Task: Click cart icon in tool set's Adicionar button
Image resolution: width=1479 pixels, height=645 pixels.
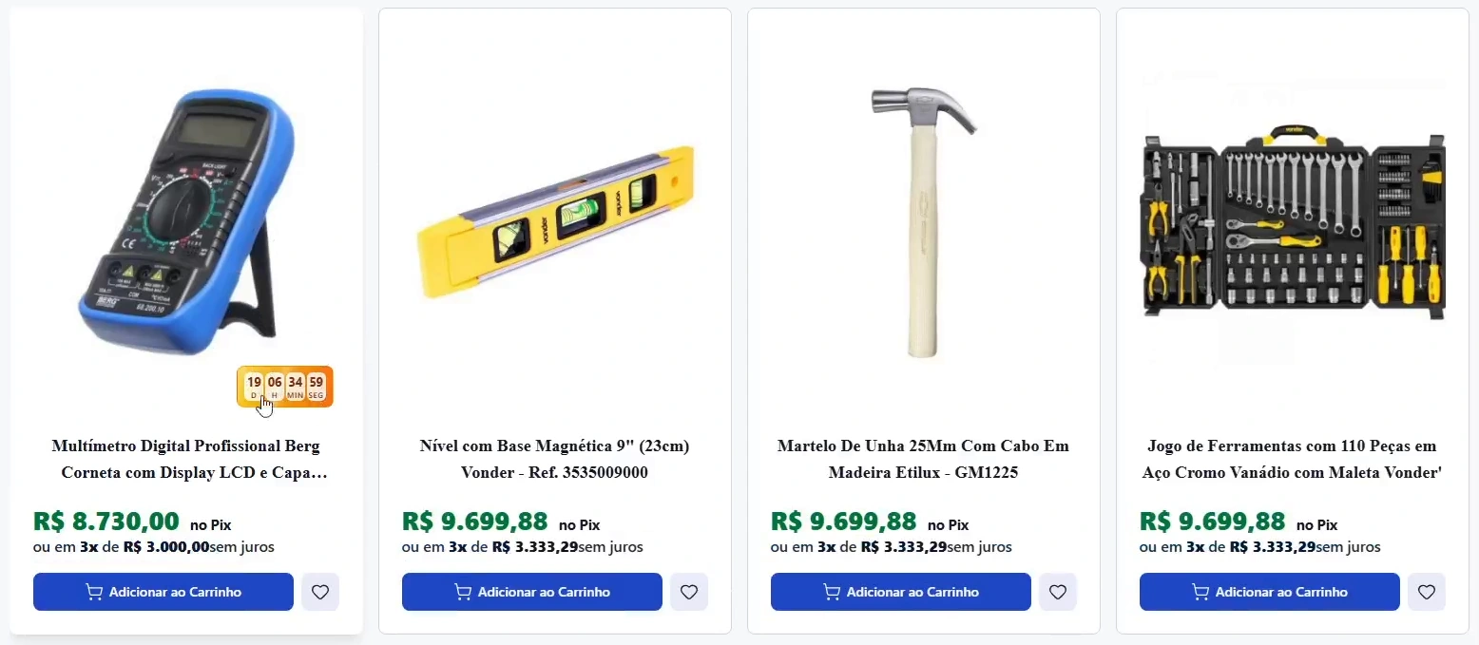Action: tap(1200, 592)
